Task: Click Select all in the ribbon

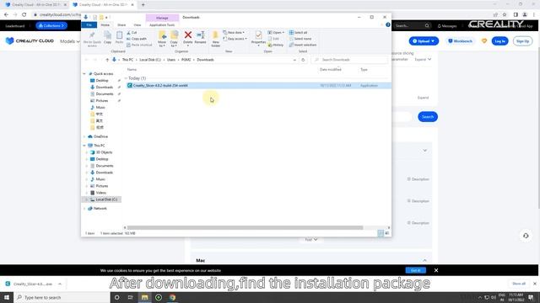Action: click(x=298, y=33)
